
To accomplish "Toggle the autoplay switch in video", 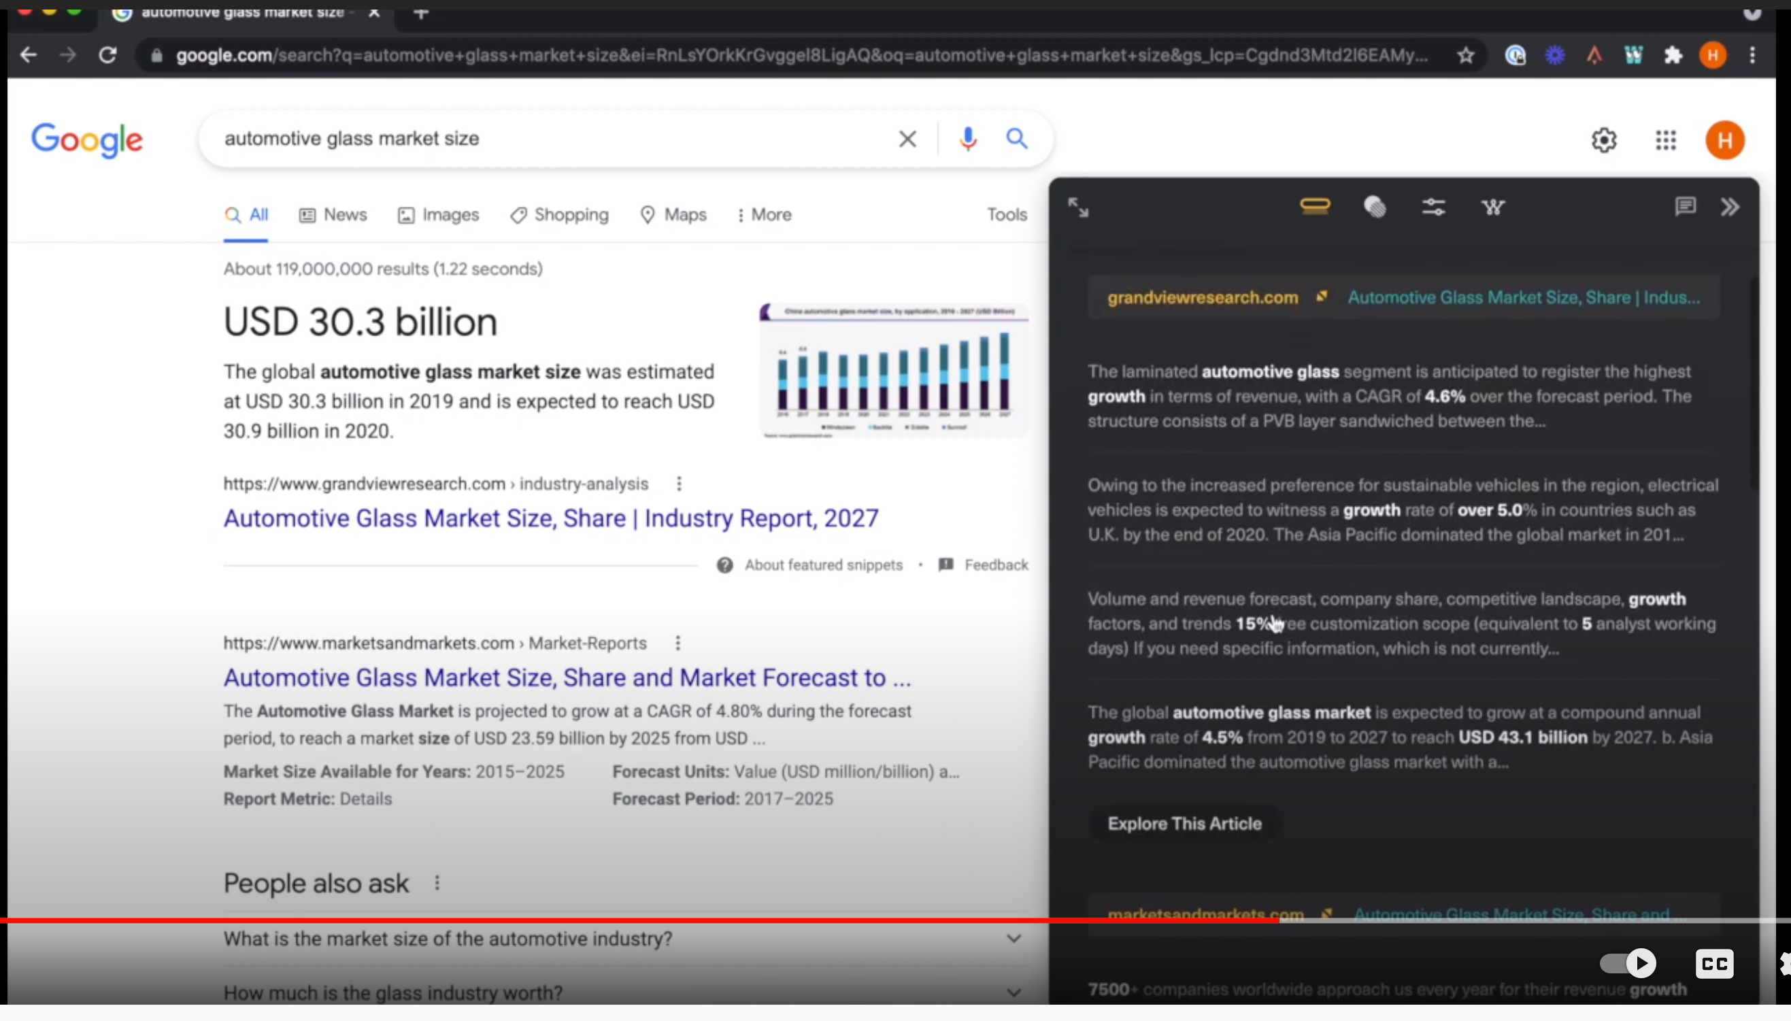I will 1628,963.
